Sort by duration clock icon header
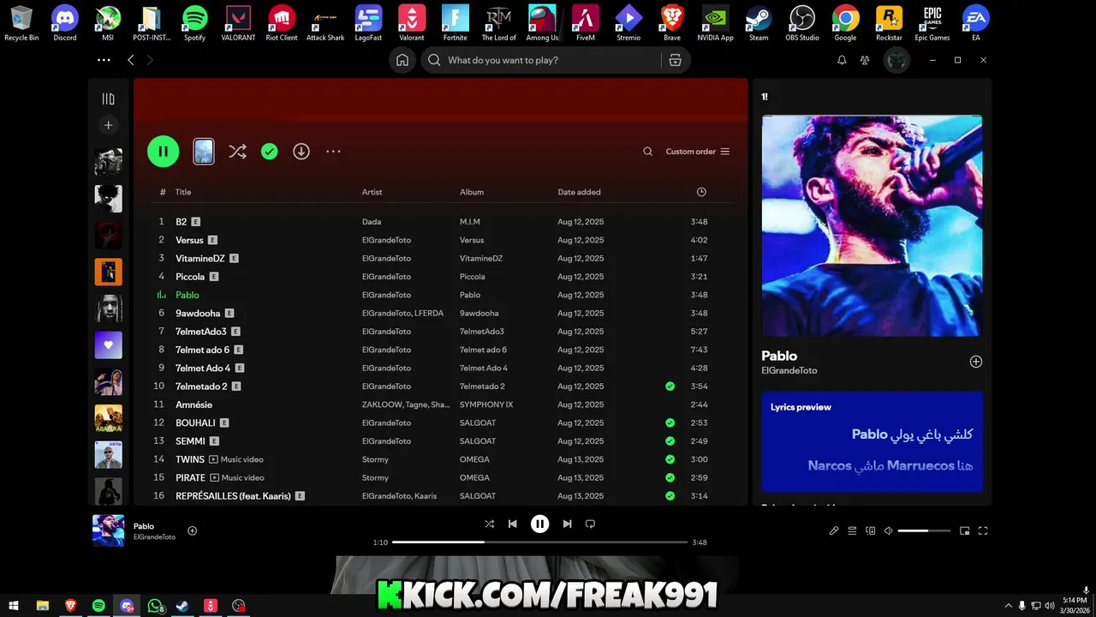This screenshot has width=1096, height=617. pyautogui.click(x=701, y=192)
